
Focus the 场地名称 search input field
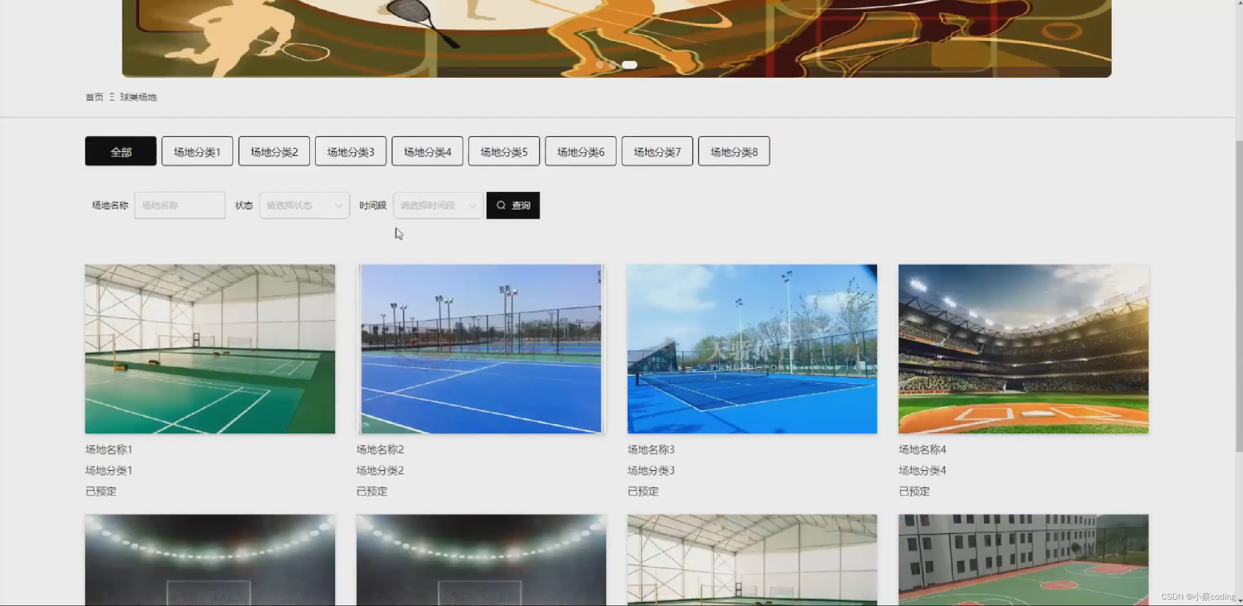[x=180, y=206]
